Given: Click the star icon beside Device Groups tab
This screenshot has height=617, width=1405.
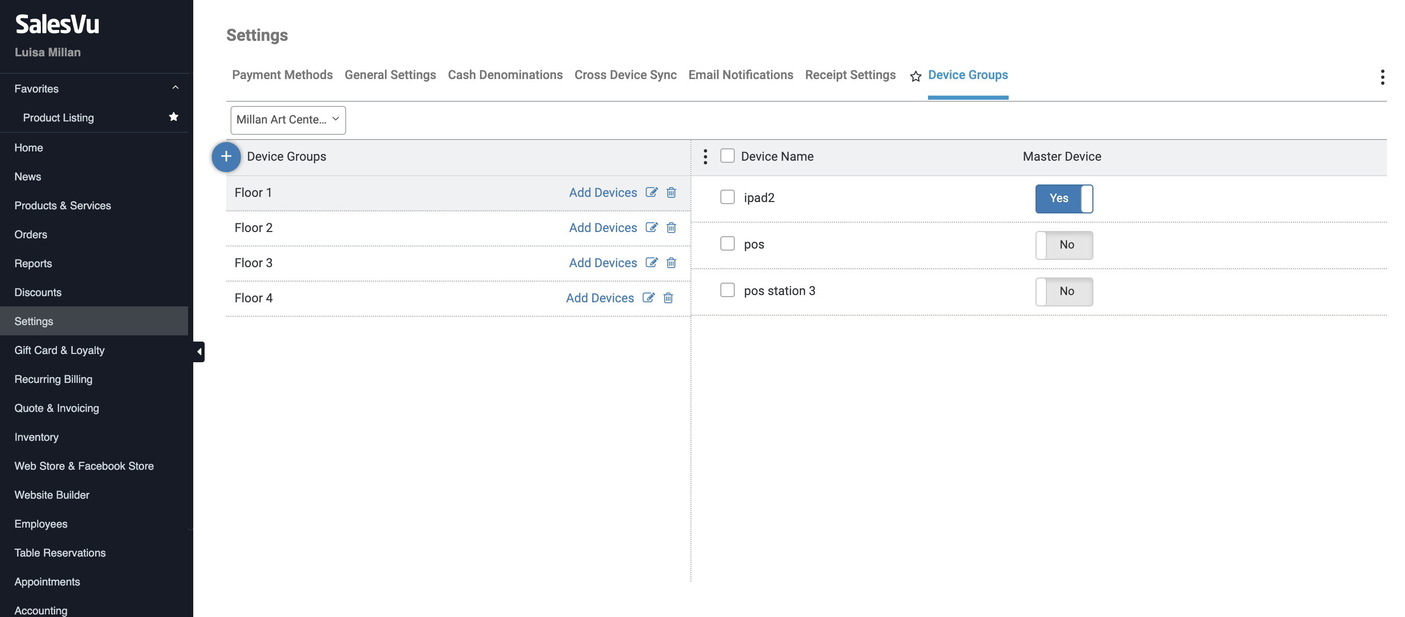Looking at the screenshot, I should coord(915,76).
